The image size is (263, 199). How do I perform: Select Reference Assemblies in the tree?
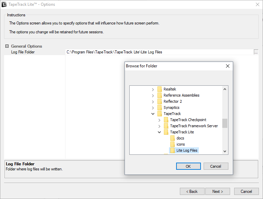pyautogui.click(x=182, y=95)
